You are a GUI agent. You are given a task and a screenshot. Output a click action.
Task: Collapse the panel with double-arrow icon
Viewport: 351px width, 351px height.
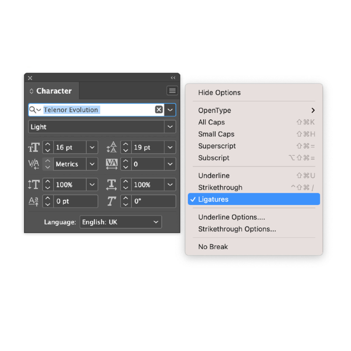coord(173,78)
